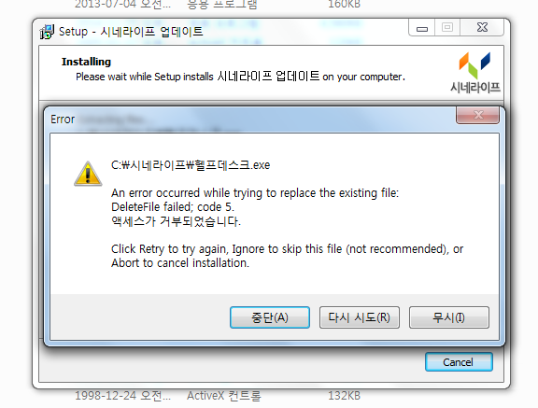This screenshot has width=538, height=408.
Task: Click the 중단(A) abort button
Action: coord(270,317)
